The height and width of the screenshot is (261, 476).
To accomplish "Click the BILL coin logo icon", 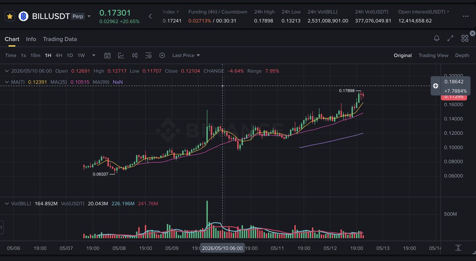I will click(x=24, y=16).
